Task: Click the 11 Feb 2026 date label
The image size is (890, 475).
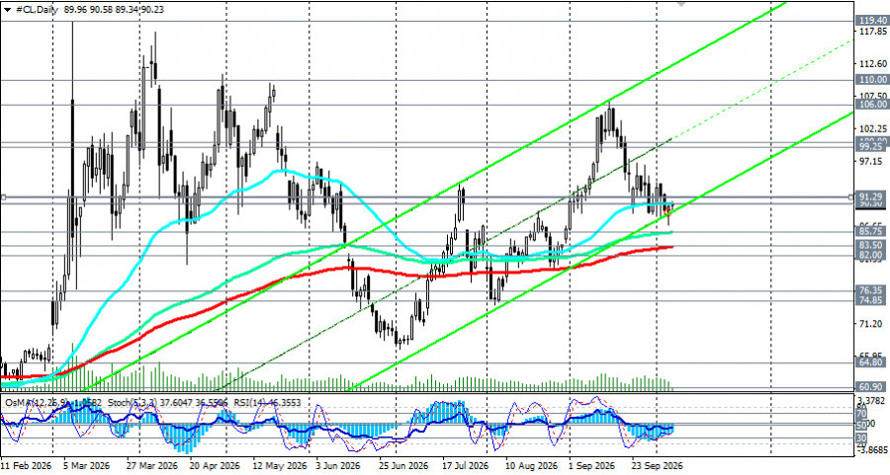Action: pyautogui.click(x=26, y=466)
